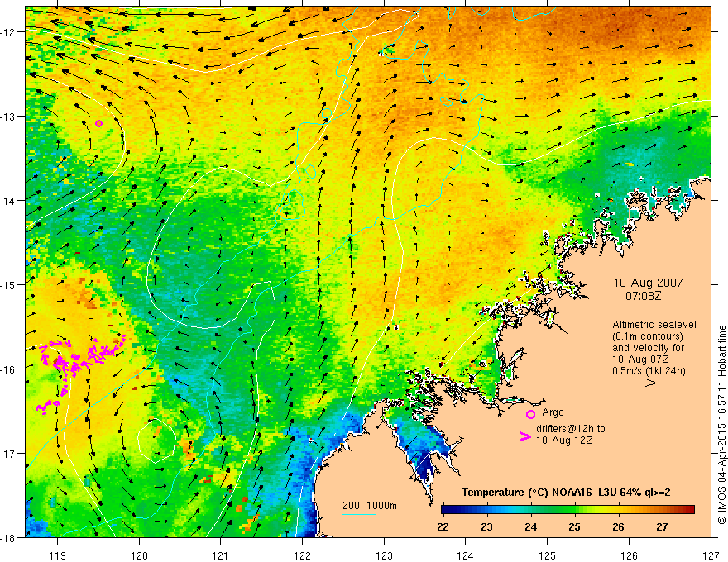
Task: Click the '(0.1m contours)' text
Action: pos(648,336)
